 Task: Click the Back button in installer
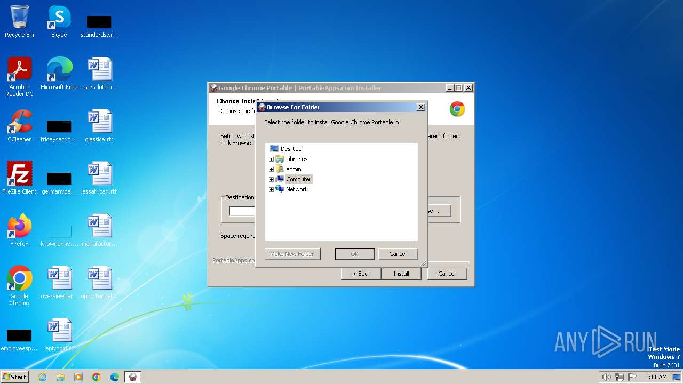[x=361, y=274]
